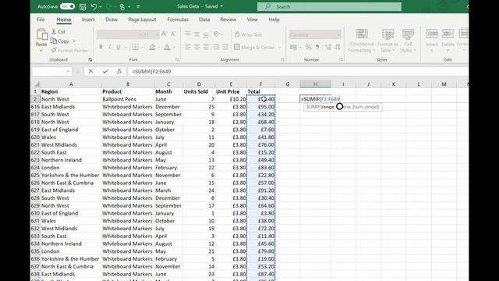Toggle Italic formatting
The image size is (499, 281).
coord(110,47)
